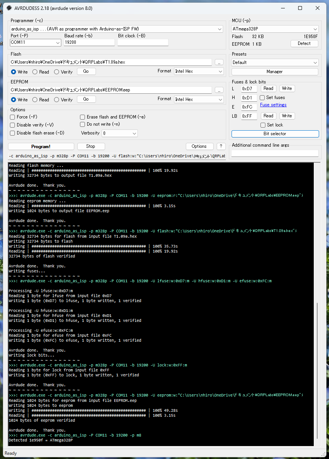This screenshot has width=329, height=459.
Task: Browse for a Flash hex file
Action: coord(219,62)
